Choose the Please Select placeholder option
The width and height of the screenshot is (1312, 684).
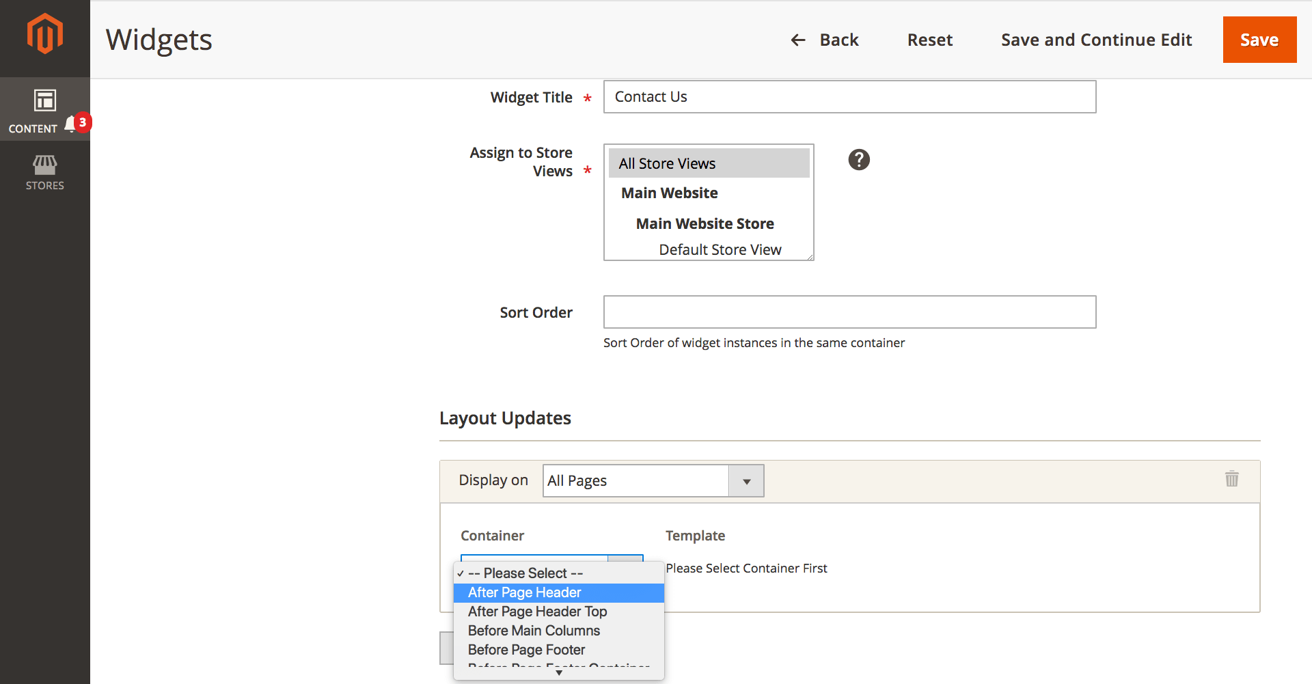click(x=525, y=573)
